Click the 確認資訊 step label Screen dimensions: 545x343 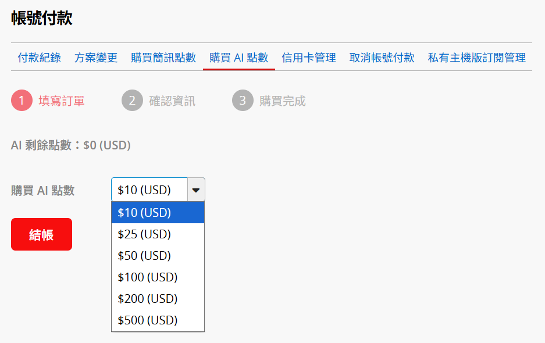pos(172,101)
